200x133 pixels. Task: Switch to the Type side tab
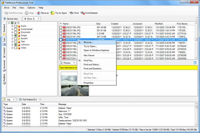[x=4, y=41]
